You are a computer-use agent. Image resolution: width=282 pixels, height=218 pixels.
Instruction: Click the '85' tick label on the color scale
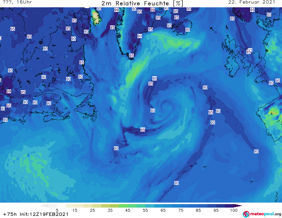(198, 210)
